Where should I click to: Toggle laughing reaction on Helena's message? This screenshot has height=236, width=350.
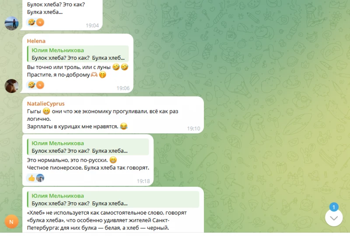tap(31, 85)
